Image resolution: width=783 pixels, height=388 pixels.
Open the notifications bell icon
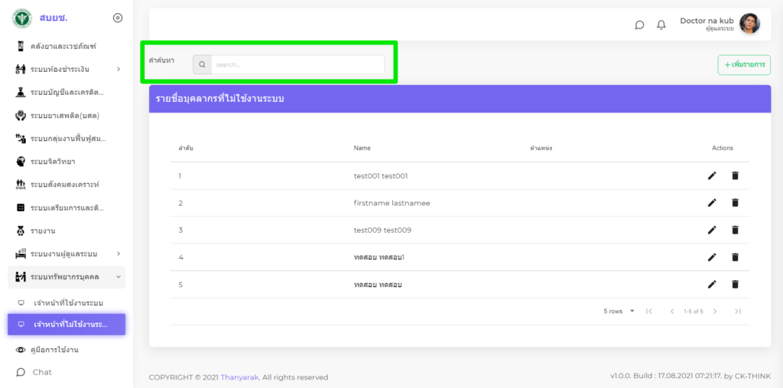(x=661, y=24)
